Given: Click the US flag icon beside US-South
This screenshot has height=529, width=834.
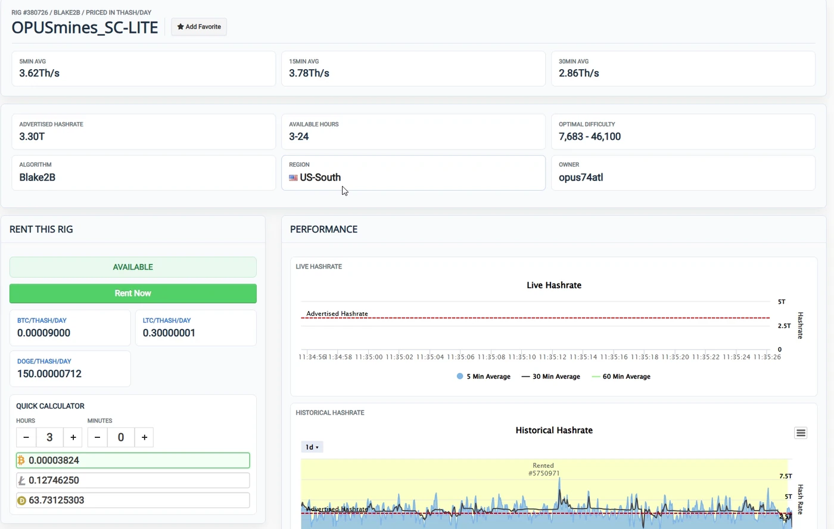Looking at the screenshot, I should coord(293,178).
